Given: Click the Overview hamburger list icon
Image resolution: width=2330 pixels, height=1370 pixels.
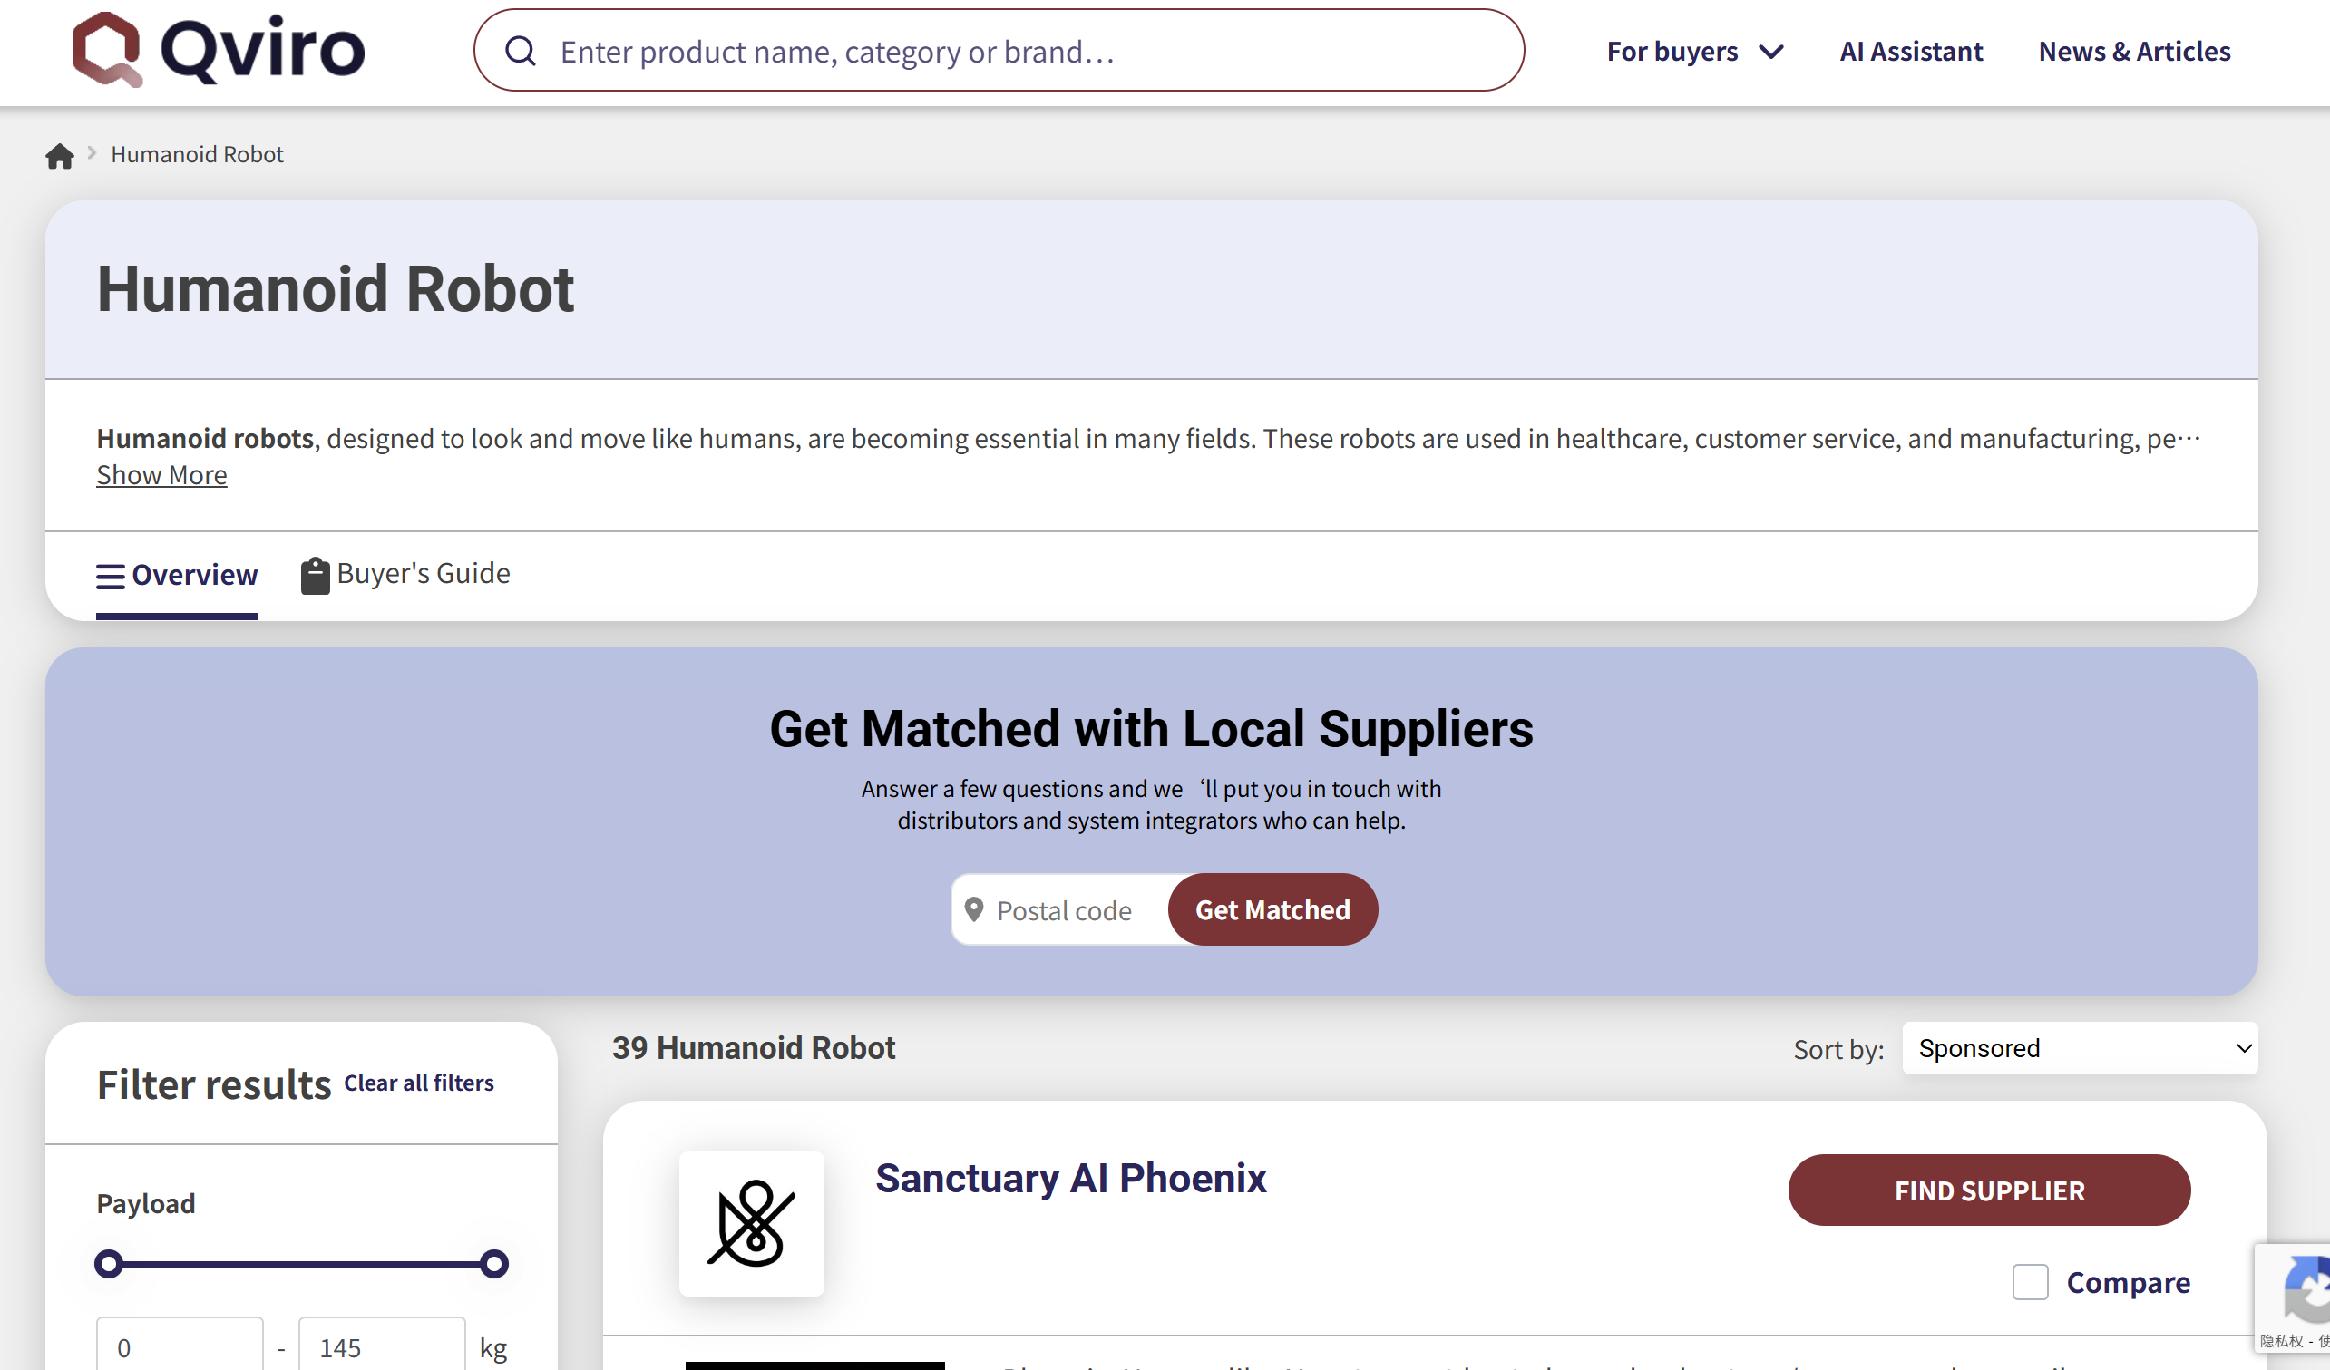Looking at the screenshot, I should 110,576.
